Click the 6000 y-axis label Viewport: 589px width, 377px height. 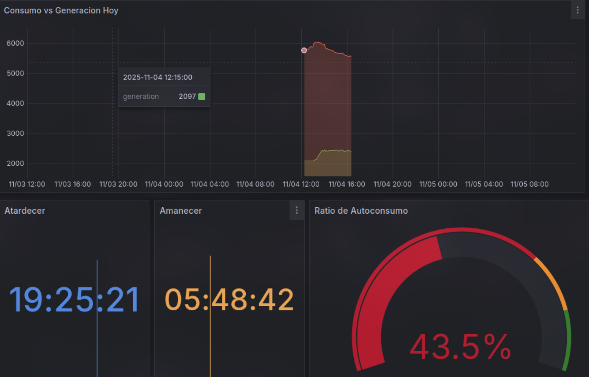coord(16,43)
